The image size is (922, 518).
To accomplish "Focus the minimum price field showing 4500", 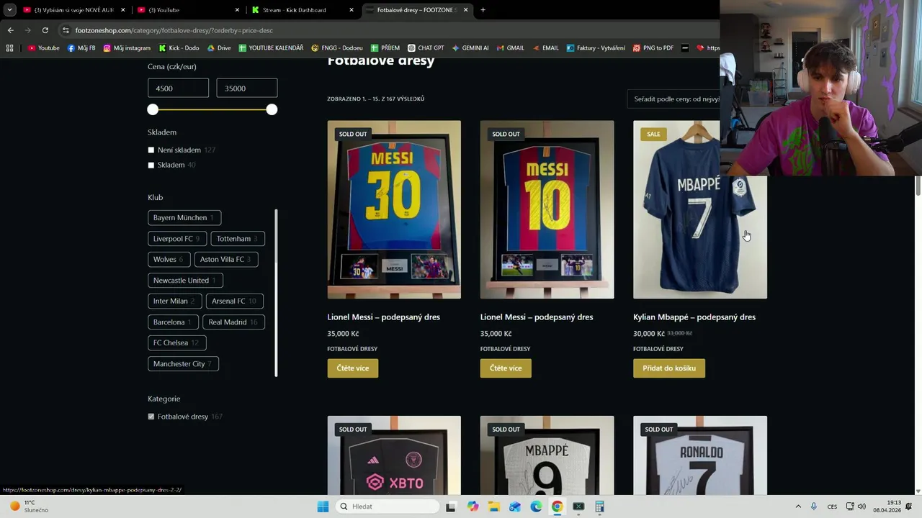I will [178, 88].
